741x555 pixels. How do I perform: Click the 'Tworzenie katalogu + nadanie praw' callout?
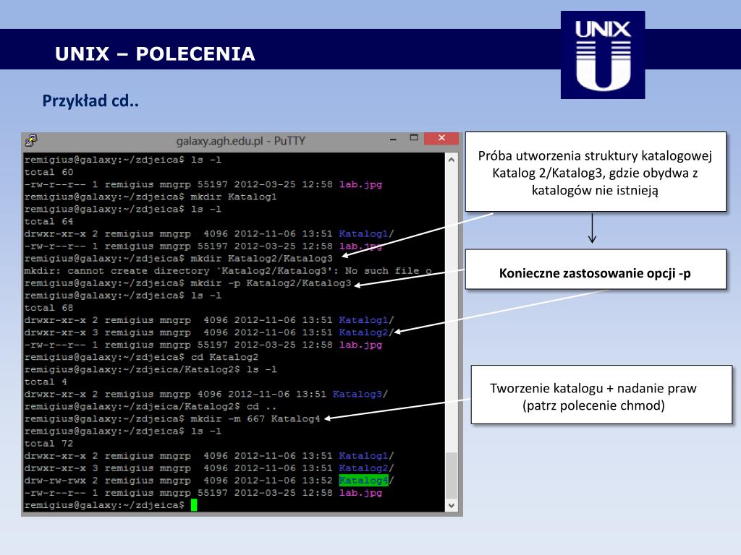(x=601, y=395)
